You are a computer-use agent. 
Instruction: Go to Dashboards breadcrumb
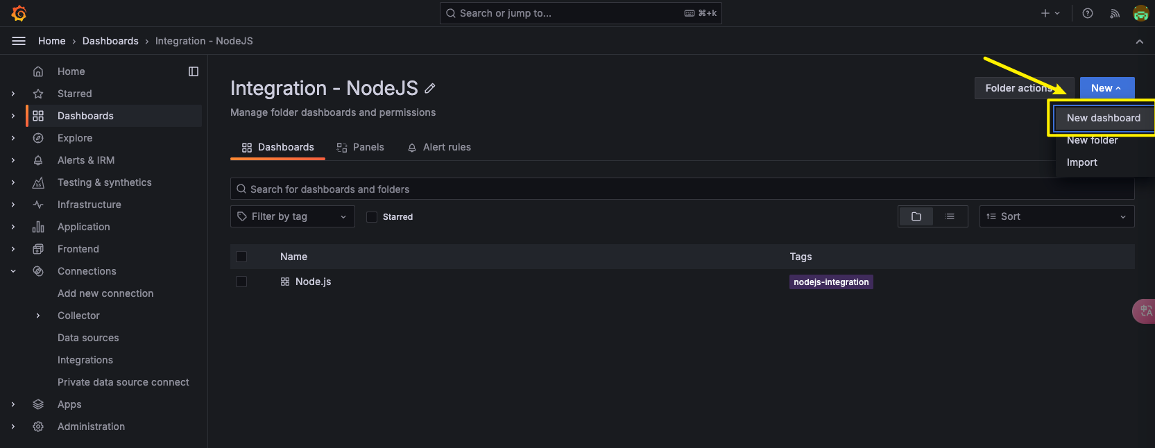click(110, 41)
